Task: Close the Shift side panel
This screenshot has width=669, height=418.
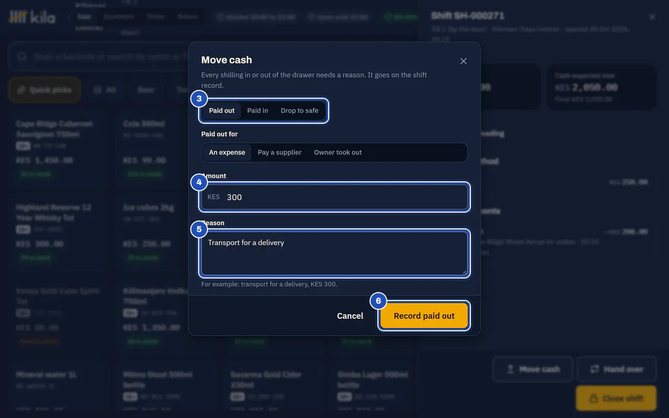Action: 652,17
